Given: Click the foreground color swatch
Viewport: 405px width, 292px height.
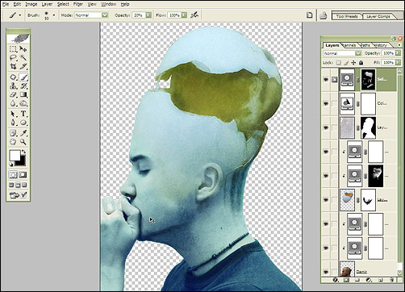Looking at the screenshot, I should tap(15, 155).
